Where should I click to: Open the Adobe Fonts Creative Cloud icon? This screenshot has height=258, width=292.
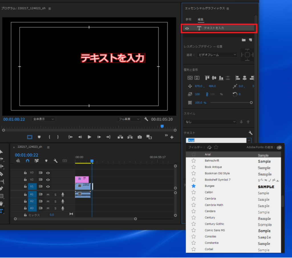click(x=279, y=147)
